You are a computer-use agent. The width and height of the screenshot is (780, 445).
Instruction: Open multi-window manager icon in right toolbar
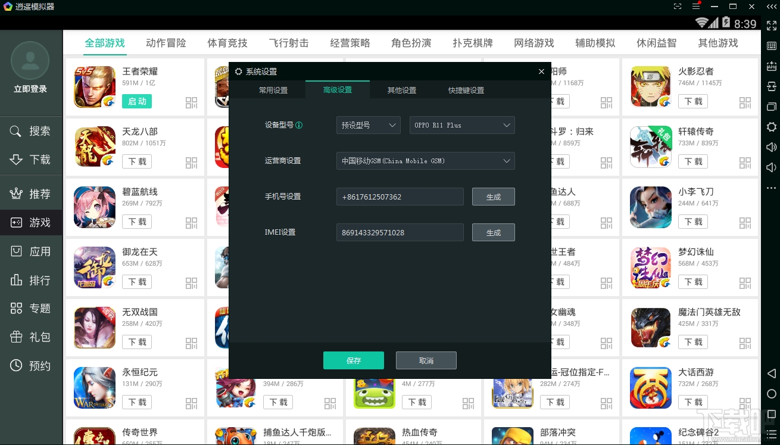tap(772, 107)
